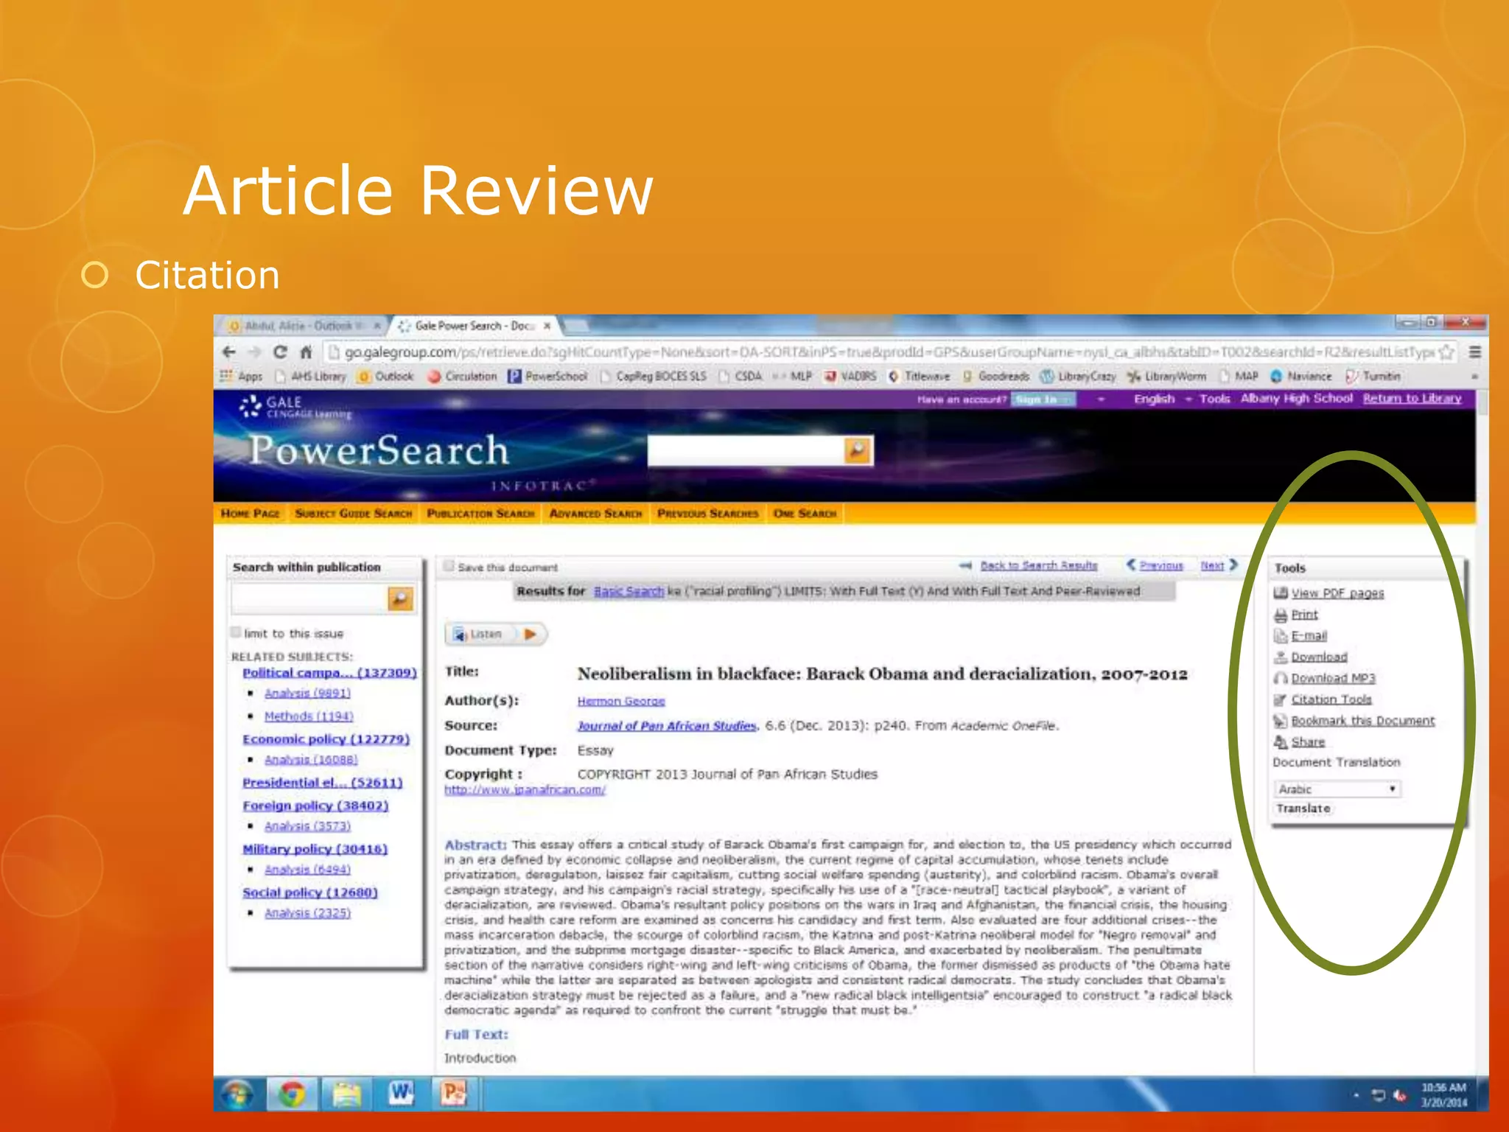Click the Chrome home icon

click(307, 352)
